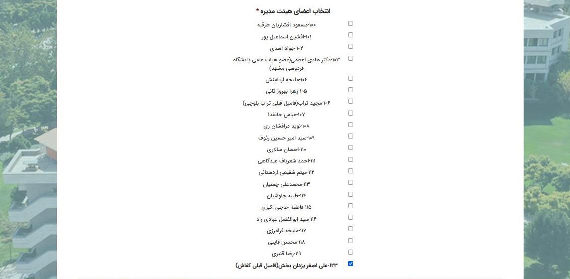Check candidate 119 Reza Ghanbari
570x279 pixels.
(351, 252)
